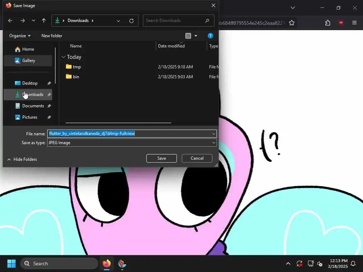Sort by Name column header
Image resolution: width=363 pixels, height=272 pixels.
click(76, 46)
